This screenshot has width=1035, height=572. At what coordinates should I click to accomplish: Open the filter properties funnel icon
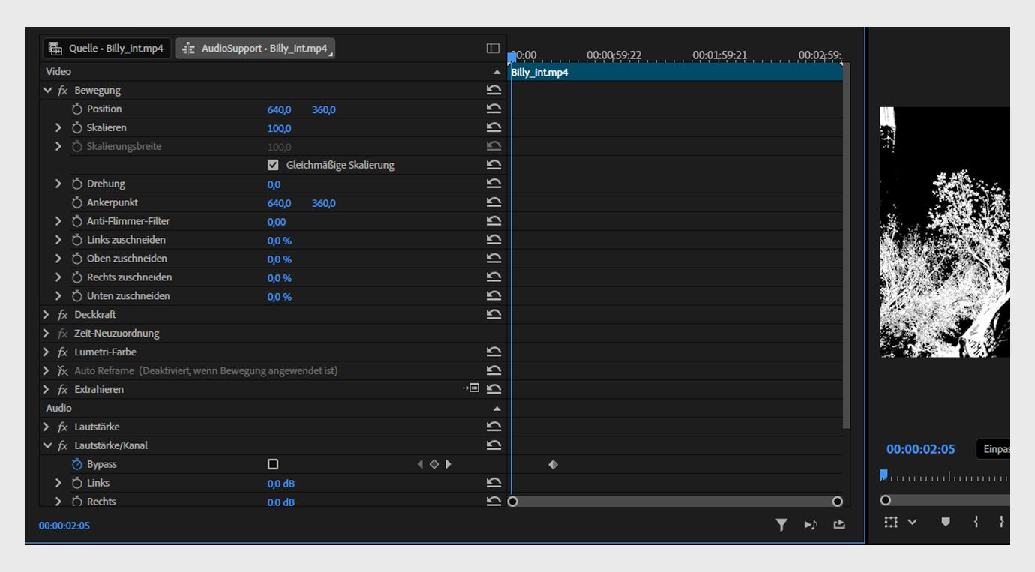click(781, 525)
